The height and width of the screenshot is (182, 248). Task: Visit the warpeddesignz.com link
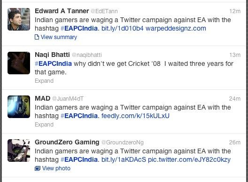pos(176,28)
